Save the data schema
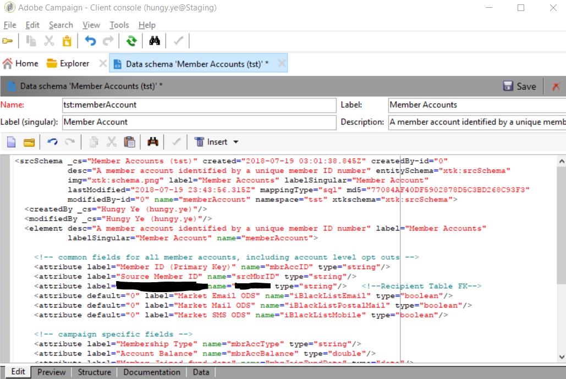Viewport: 566px width, 379px height. click(520, 86)
